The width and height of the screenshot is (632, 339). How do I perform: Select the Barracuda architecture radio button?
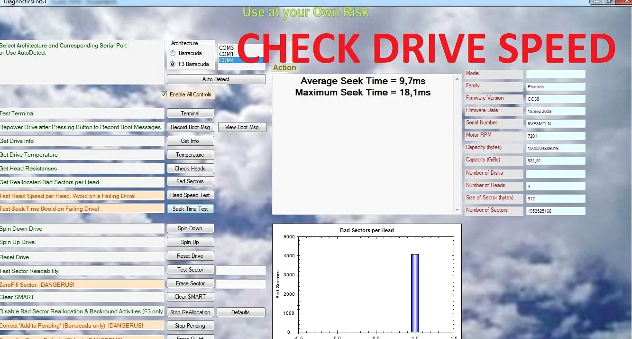[x=173, y=53]
